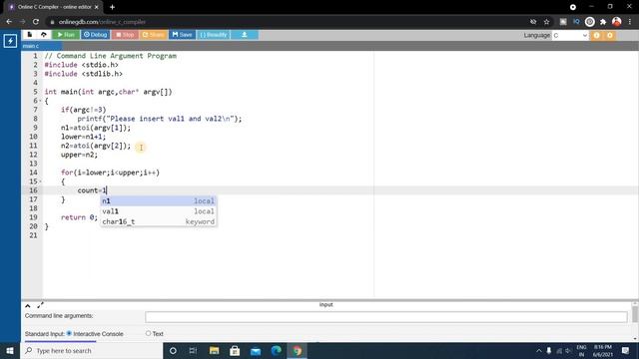The height and width of the screenshot is (359, 639).
Task: Click the OnlineGDB lightning logo in sidebar
Action: coord(10,41)
